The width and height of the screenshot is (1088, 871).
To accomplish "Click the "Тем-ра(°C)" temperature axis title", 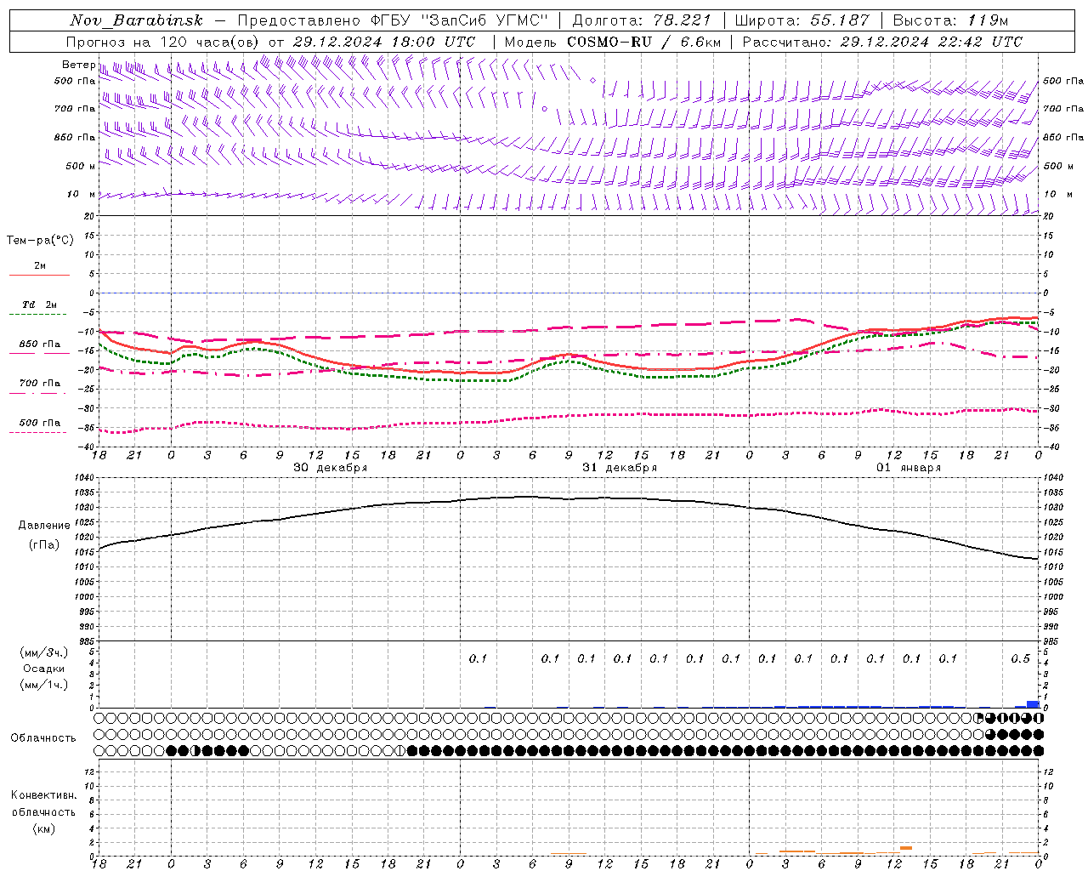I will [40, 241].
